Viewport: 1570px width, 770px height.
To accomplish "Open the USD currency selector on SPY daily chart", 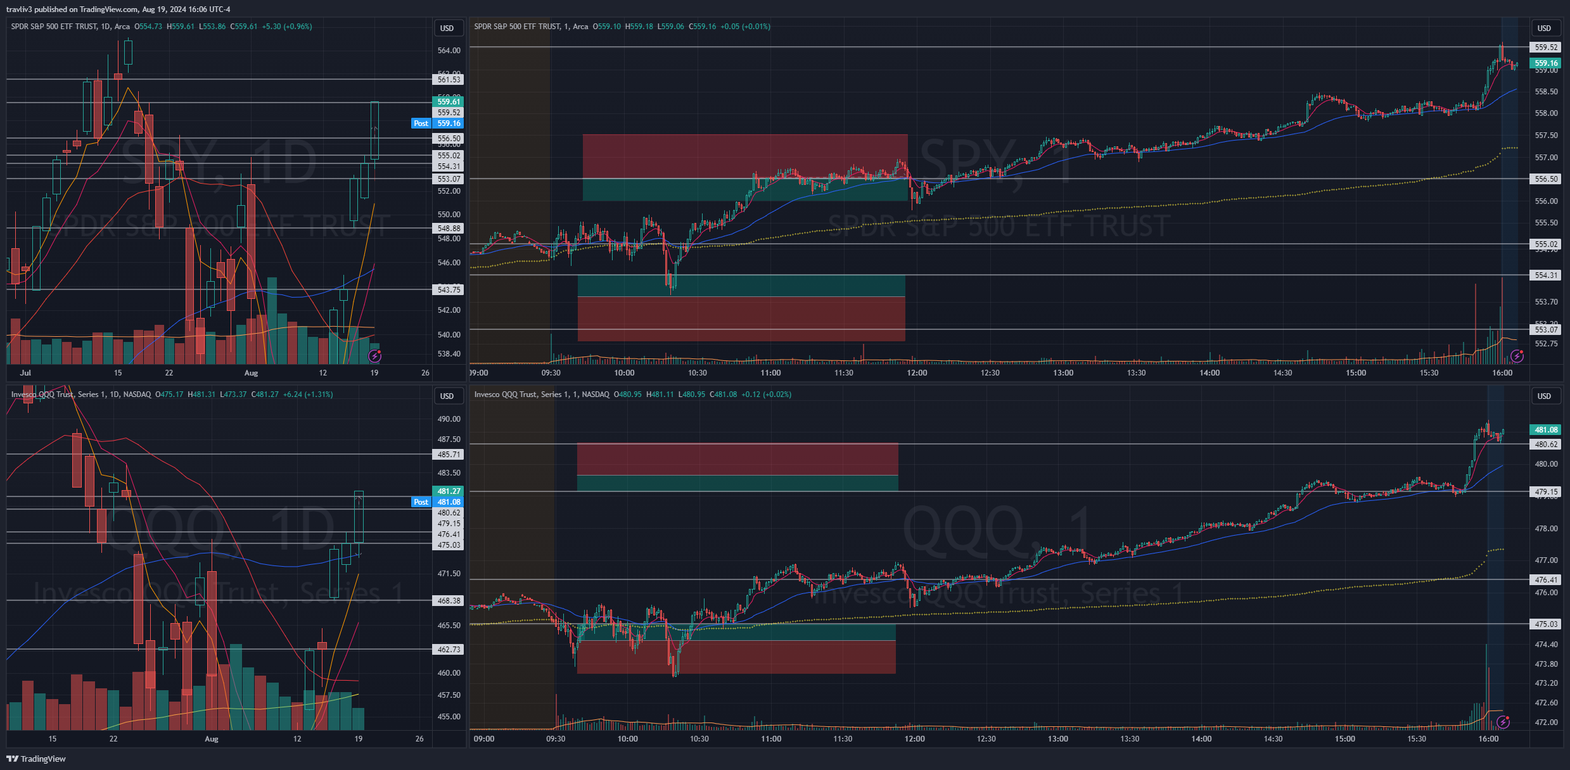I will coord(447,28).
